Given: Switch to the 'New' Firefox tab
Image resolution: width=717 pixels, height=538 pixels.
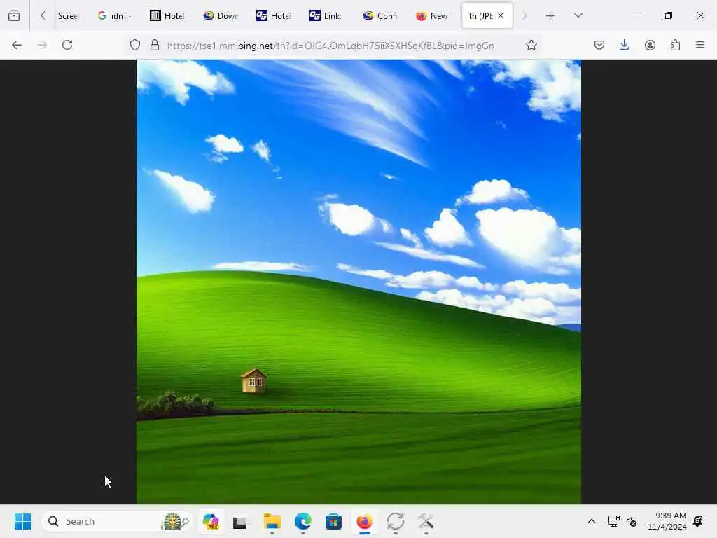Looking at the screenshot, I should pyautogui.click(x=433, y=15).
